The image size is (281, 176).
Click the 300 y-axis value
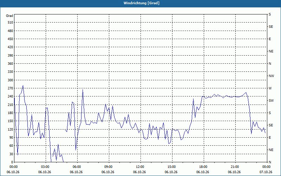coord(10,80)
